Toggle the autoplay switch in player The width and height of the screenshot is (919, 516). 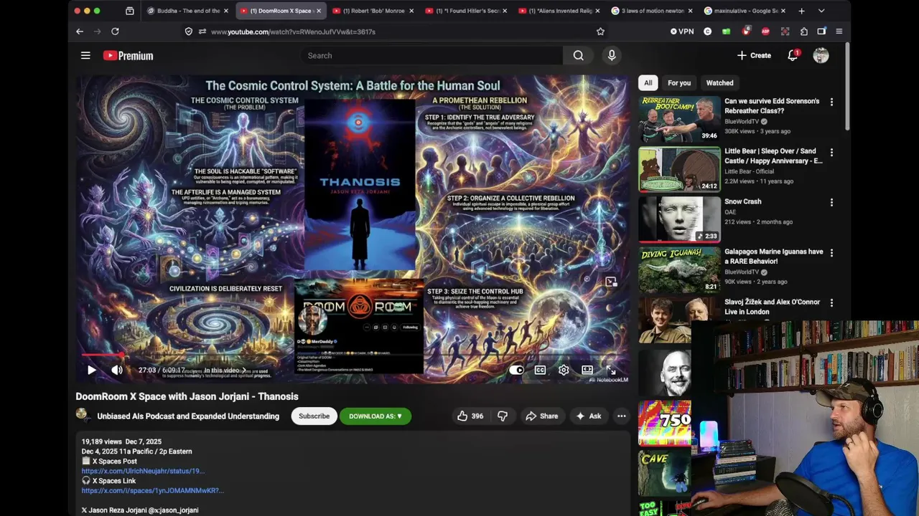coord(516,371)
